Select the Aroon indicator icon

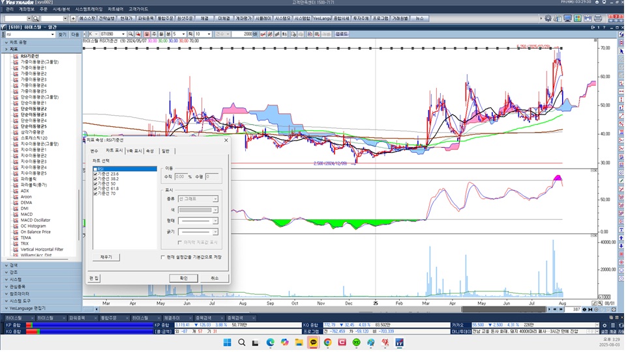click(16, 196)
